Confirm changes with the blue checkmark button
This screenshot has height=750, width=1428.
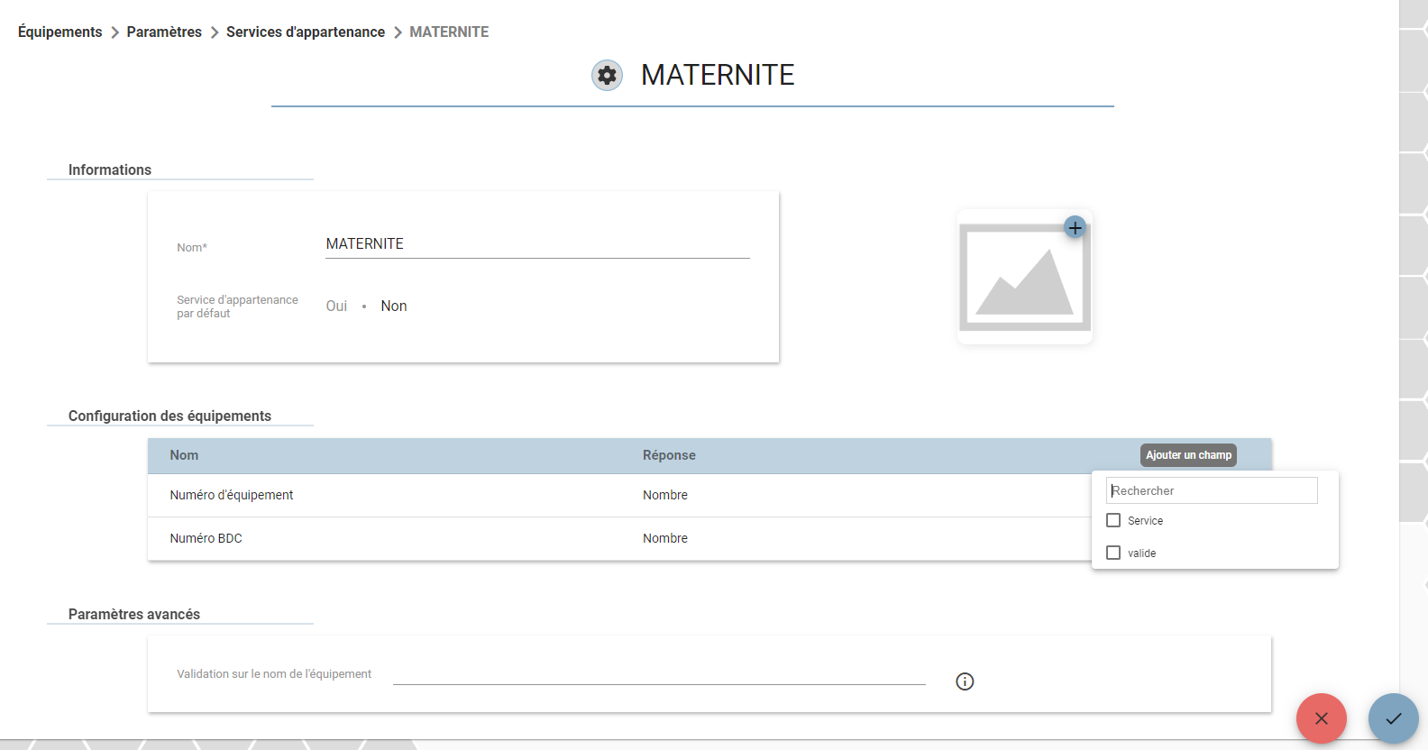[1393, 718]
